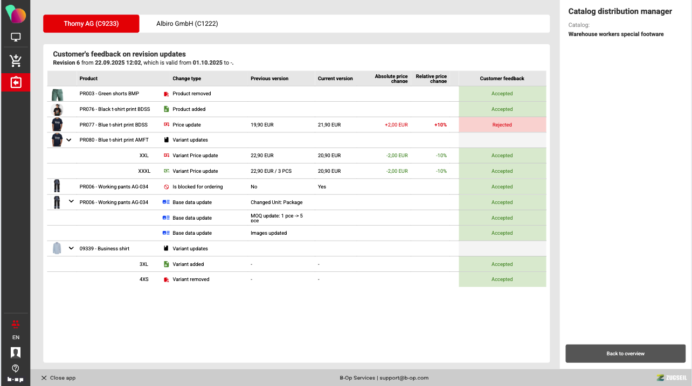Image resolution: width=692 pixels, height=386 pixels.
Task: Click Close app in the footer
Action: 58,378
